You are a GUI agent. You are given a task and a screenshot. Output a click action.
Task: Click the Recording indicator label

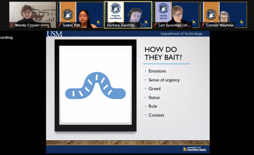click(6, 38)
